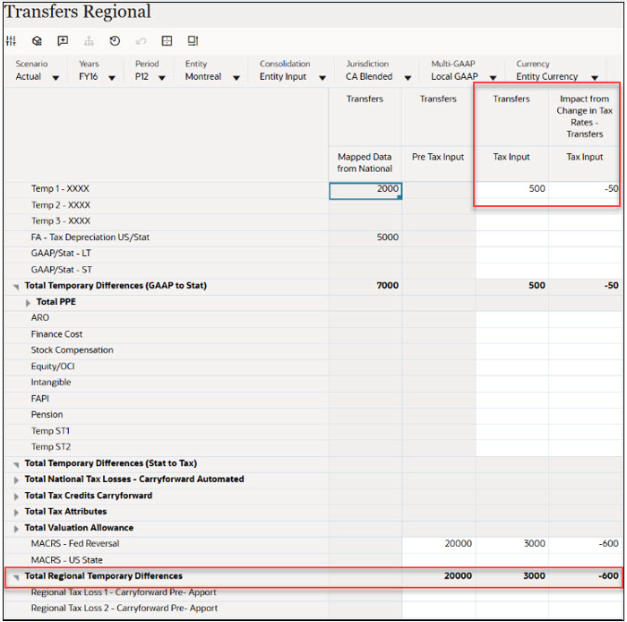Click the Intangible row label

(51, 383)
